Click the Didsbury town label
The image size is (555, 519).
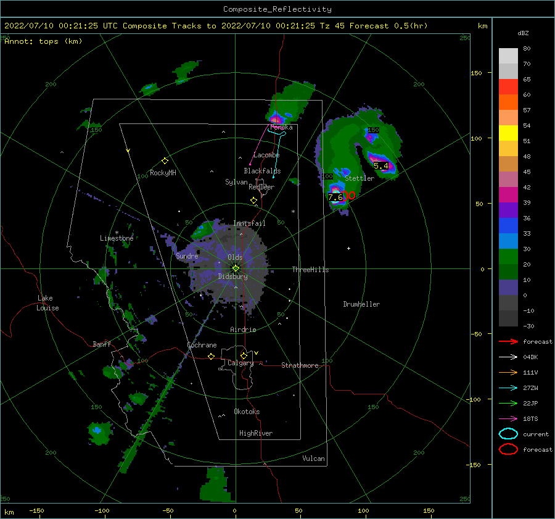(232, 276)
